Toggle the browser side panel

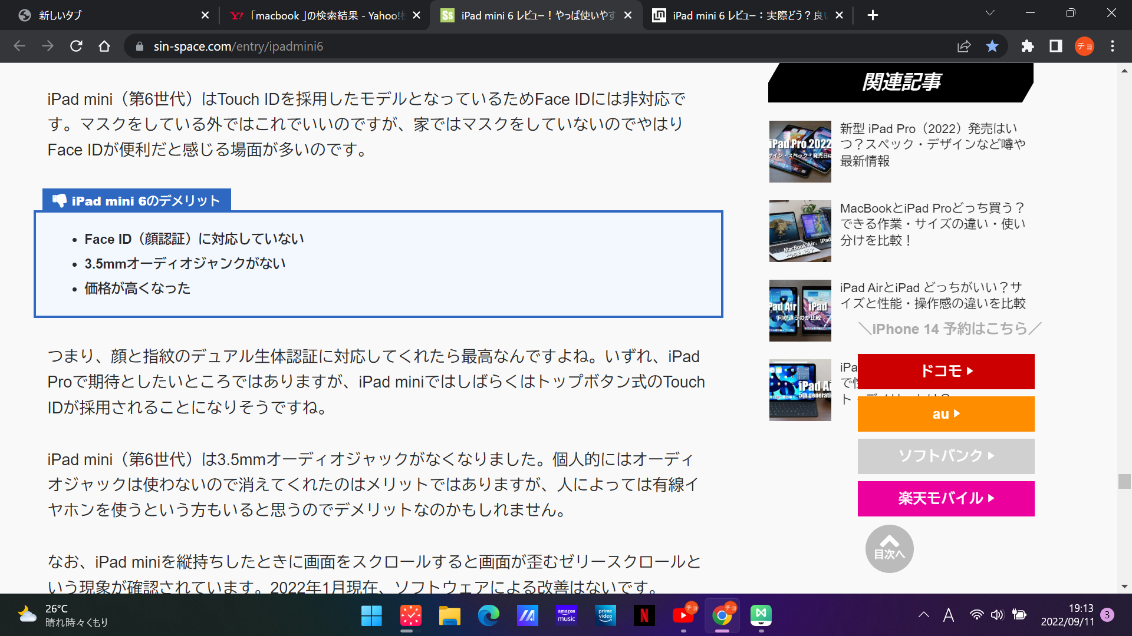click(x=1055, y=46)
